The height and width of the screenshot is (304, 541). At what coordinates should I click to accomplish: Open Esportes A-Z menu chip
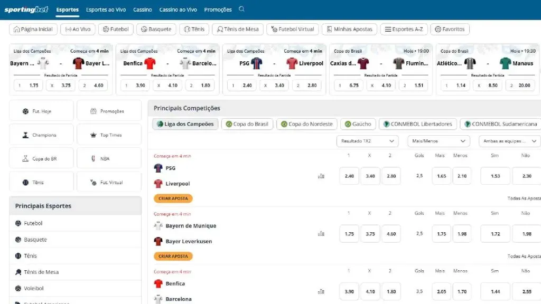point(404,30)
